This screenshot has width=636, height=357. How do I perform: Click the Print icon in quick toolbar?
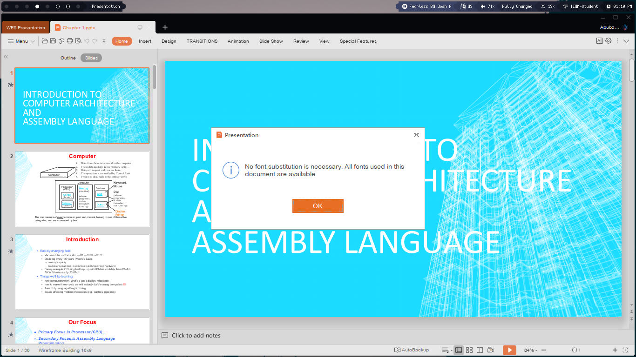pos(70,41)
